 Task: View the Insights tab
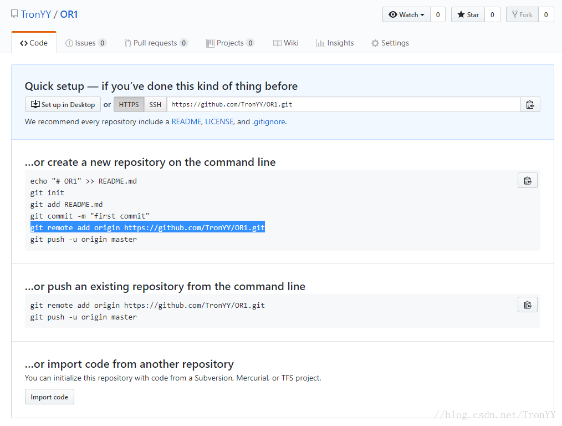click(335, 43)
